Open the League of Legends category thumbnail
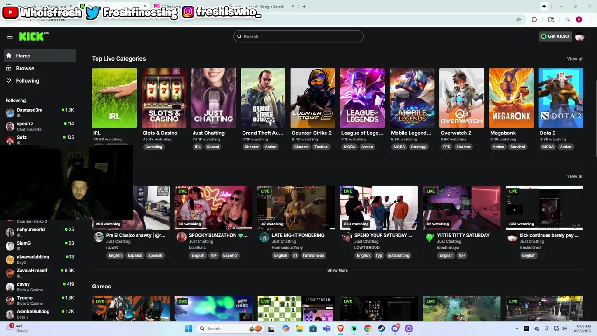The height and width of the screenshot is (336, 597). click(362, 98)
